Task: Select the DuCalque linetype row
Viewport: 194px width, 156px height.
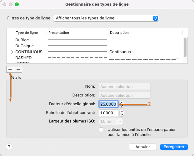Action: coord(24,46)
